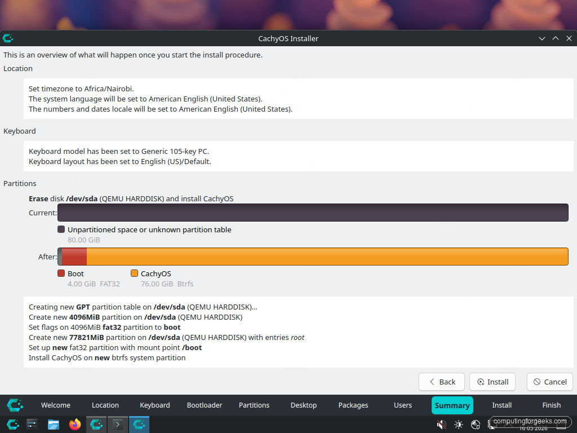Open the terminal task in the taskbar

(x=118, y=425)
